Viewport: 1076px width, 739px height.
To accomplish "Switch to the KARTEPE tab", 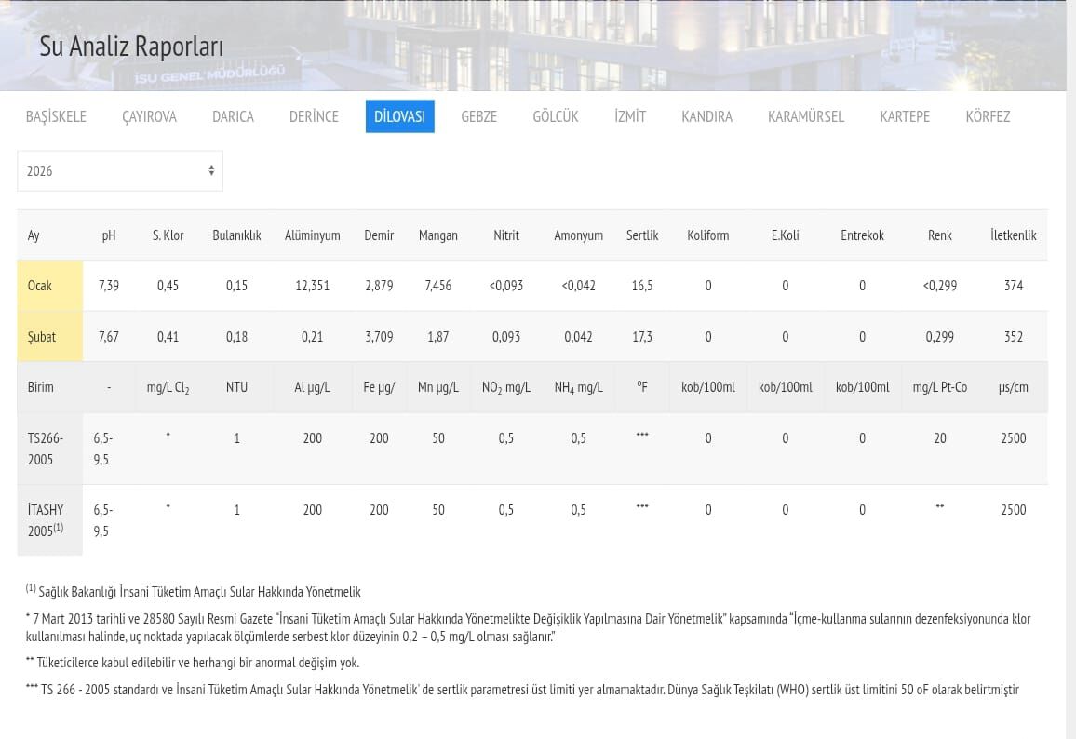I will pos(905,116).
